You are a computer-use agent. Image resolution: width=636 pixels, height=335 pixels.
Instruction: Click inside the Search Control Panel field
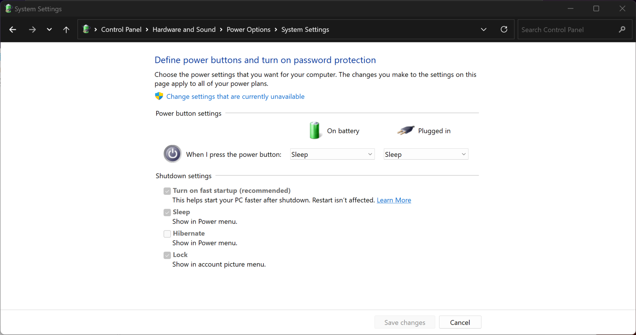click(563, 29)
